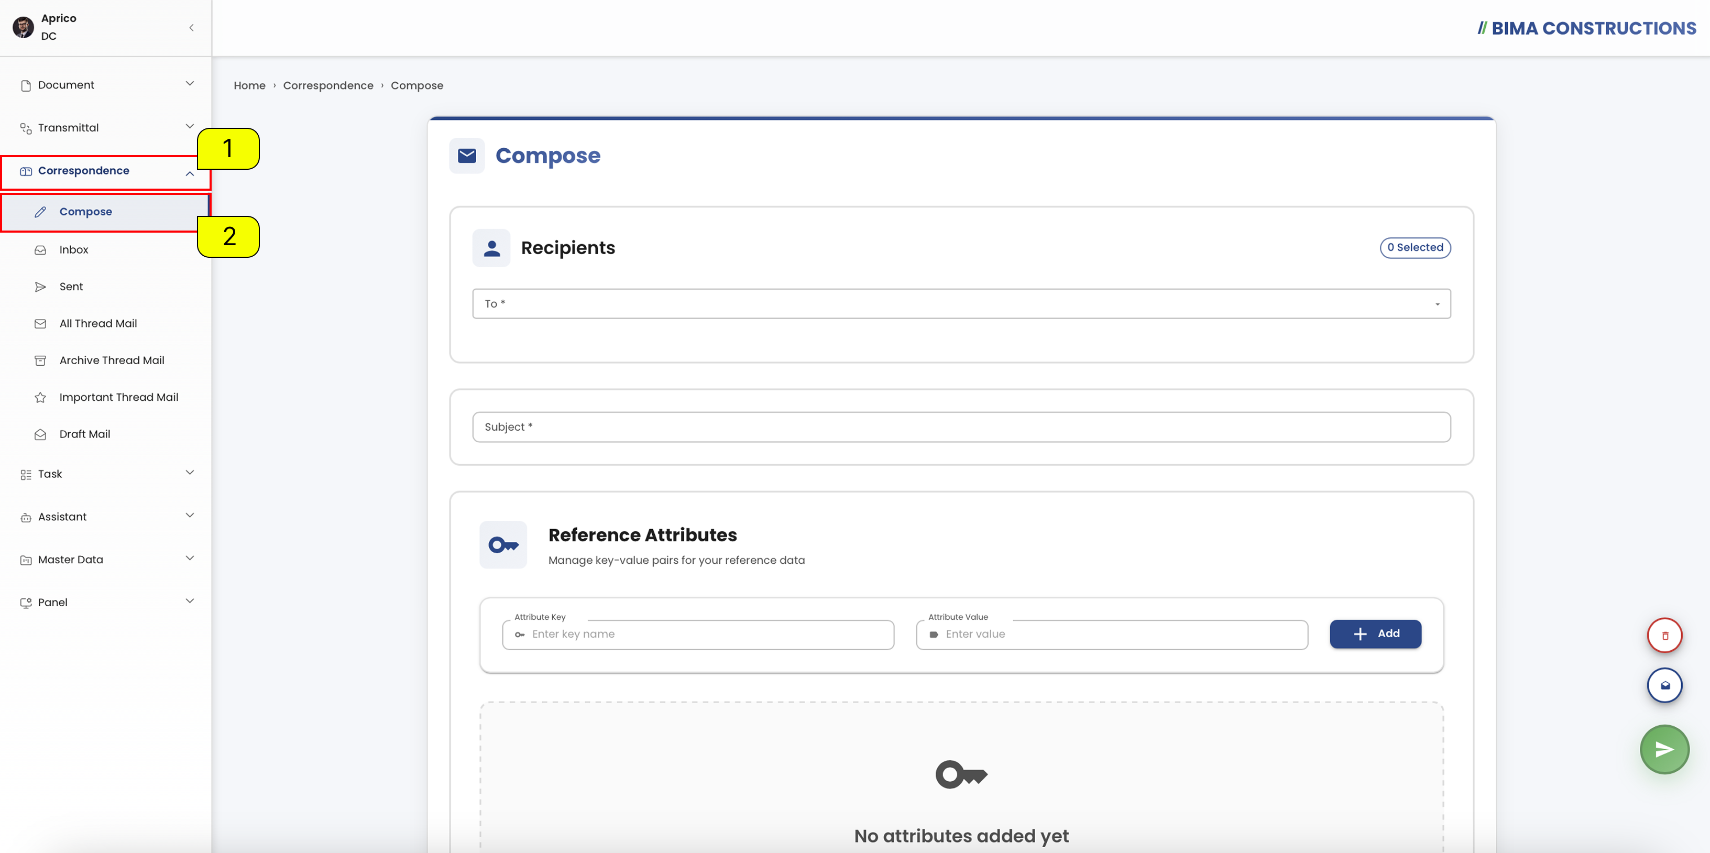1710x853 pixels.
Task: Click the Important Thread Mail star icon
Action: pos(40,397)
